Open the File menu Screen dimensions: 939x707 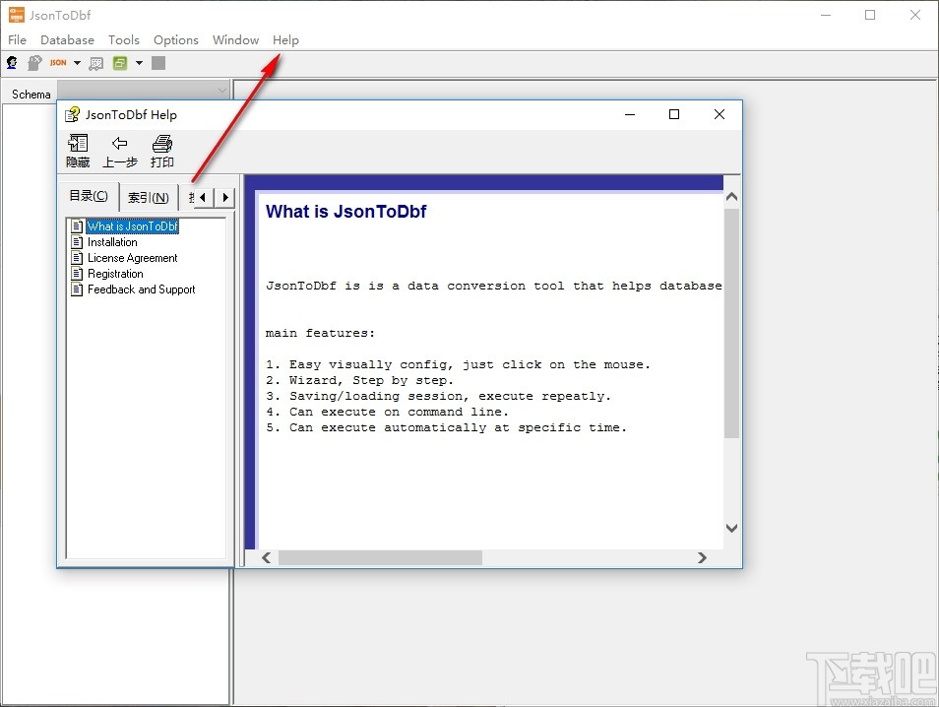(17, 39)
